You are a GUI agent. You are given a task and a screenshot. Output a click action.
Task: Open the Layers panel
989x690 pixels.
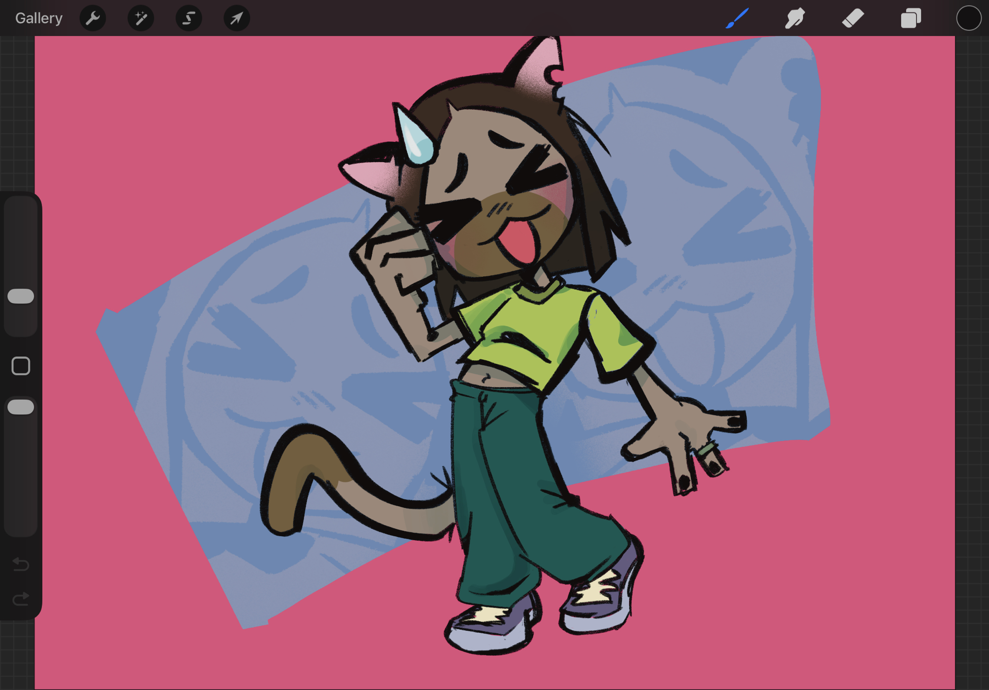(x=911, y=18)
